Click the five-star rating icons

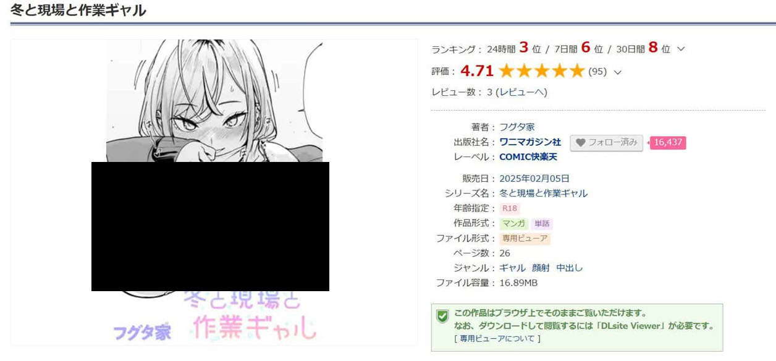[541, 71]
